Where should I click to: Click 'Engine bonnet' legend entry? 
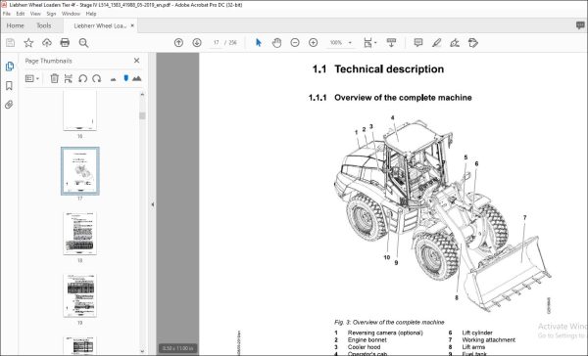tap(367, 340)
